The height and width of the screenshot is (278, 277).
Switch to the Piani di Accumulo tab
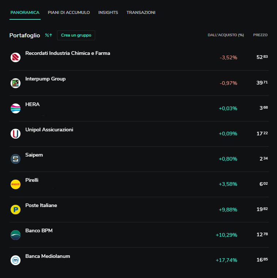69,12
